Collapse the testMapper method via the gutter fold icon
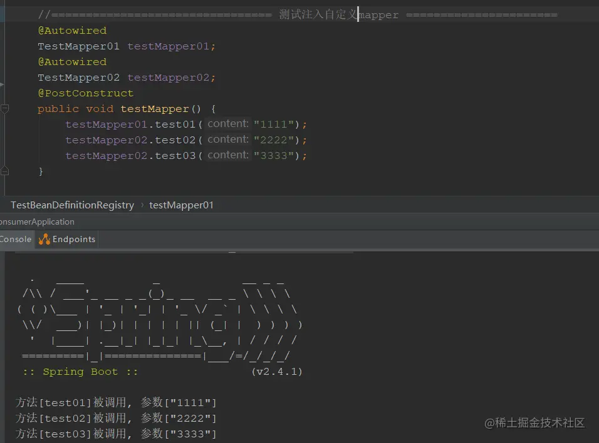The width and height of the screenshot is (599, 443). point(5,108)
